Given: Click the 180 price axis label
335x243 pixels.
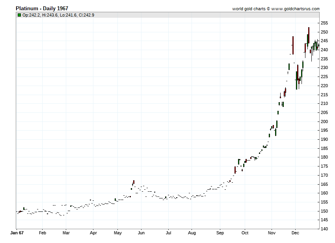Looking at the screenshot, I should (324, 157).
